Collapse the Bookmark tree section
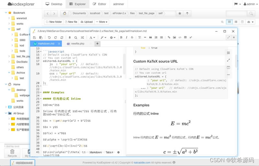The image size is (259, 166). (6, 13)
